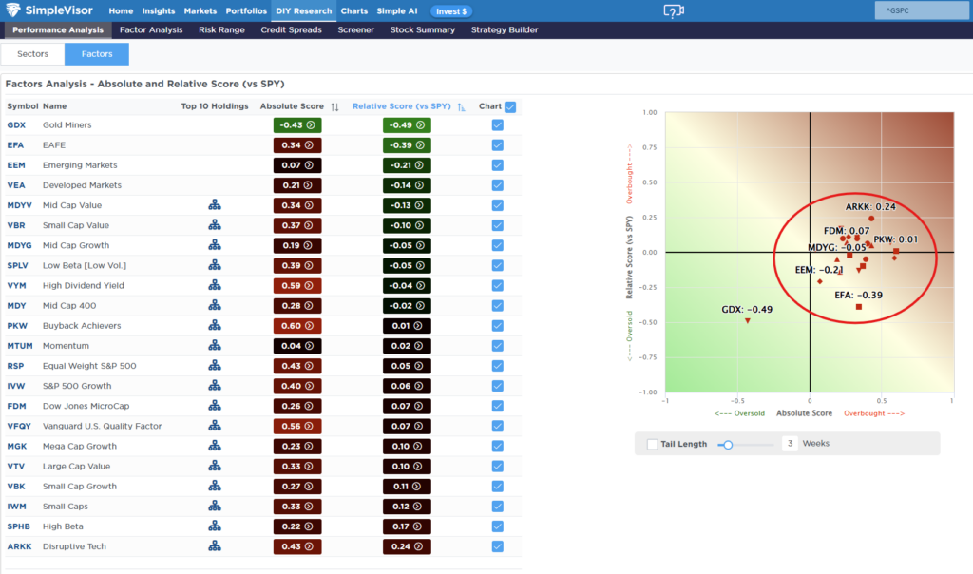This screenshot has height=574, width=973.
Task: Open the Strategy Builder link
Action: [505, 29]
